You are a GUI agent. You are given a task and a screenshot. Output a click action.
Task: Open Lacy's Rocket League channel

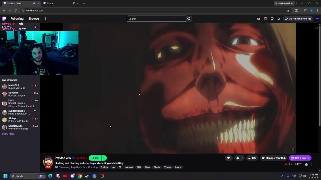coord(20,103)
